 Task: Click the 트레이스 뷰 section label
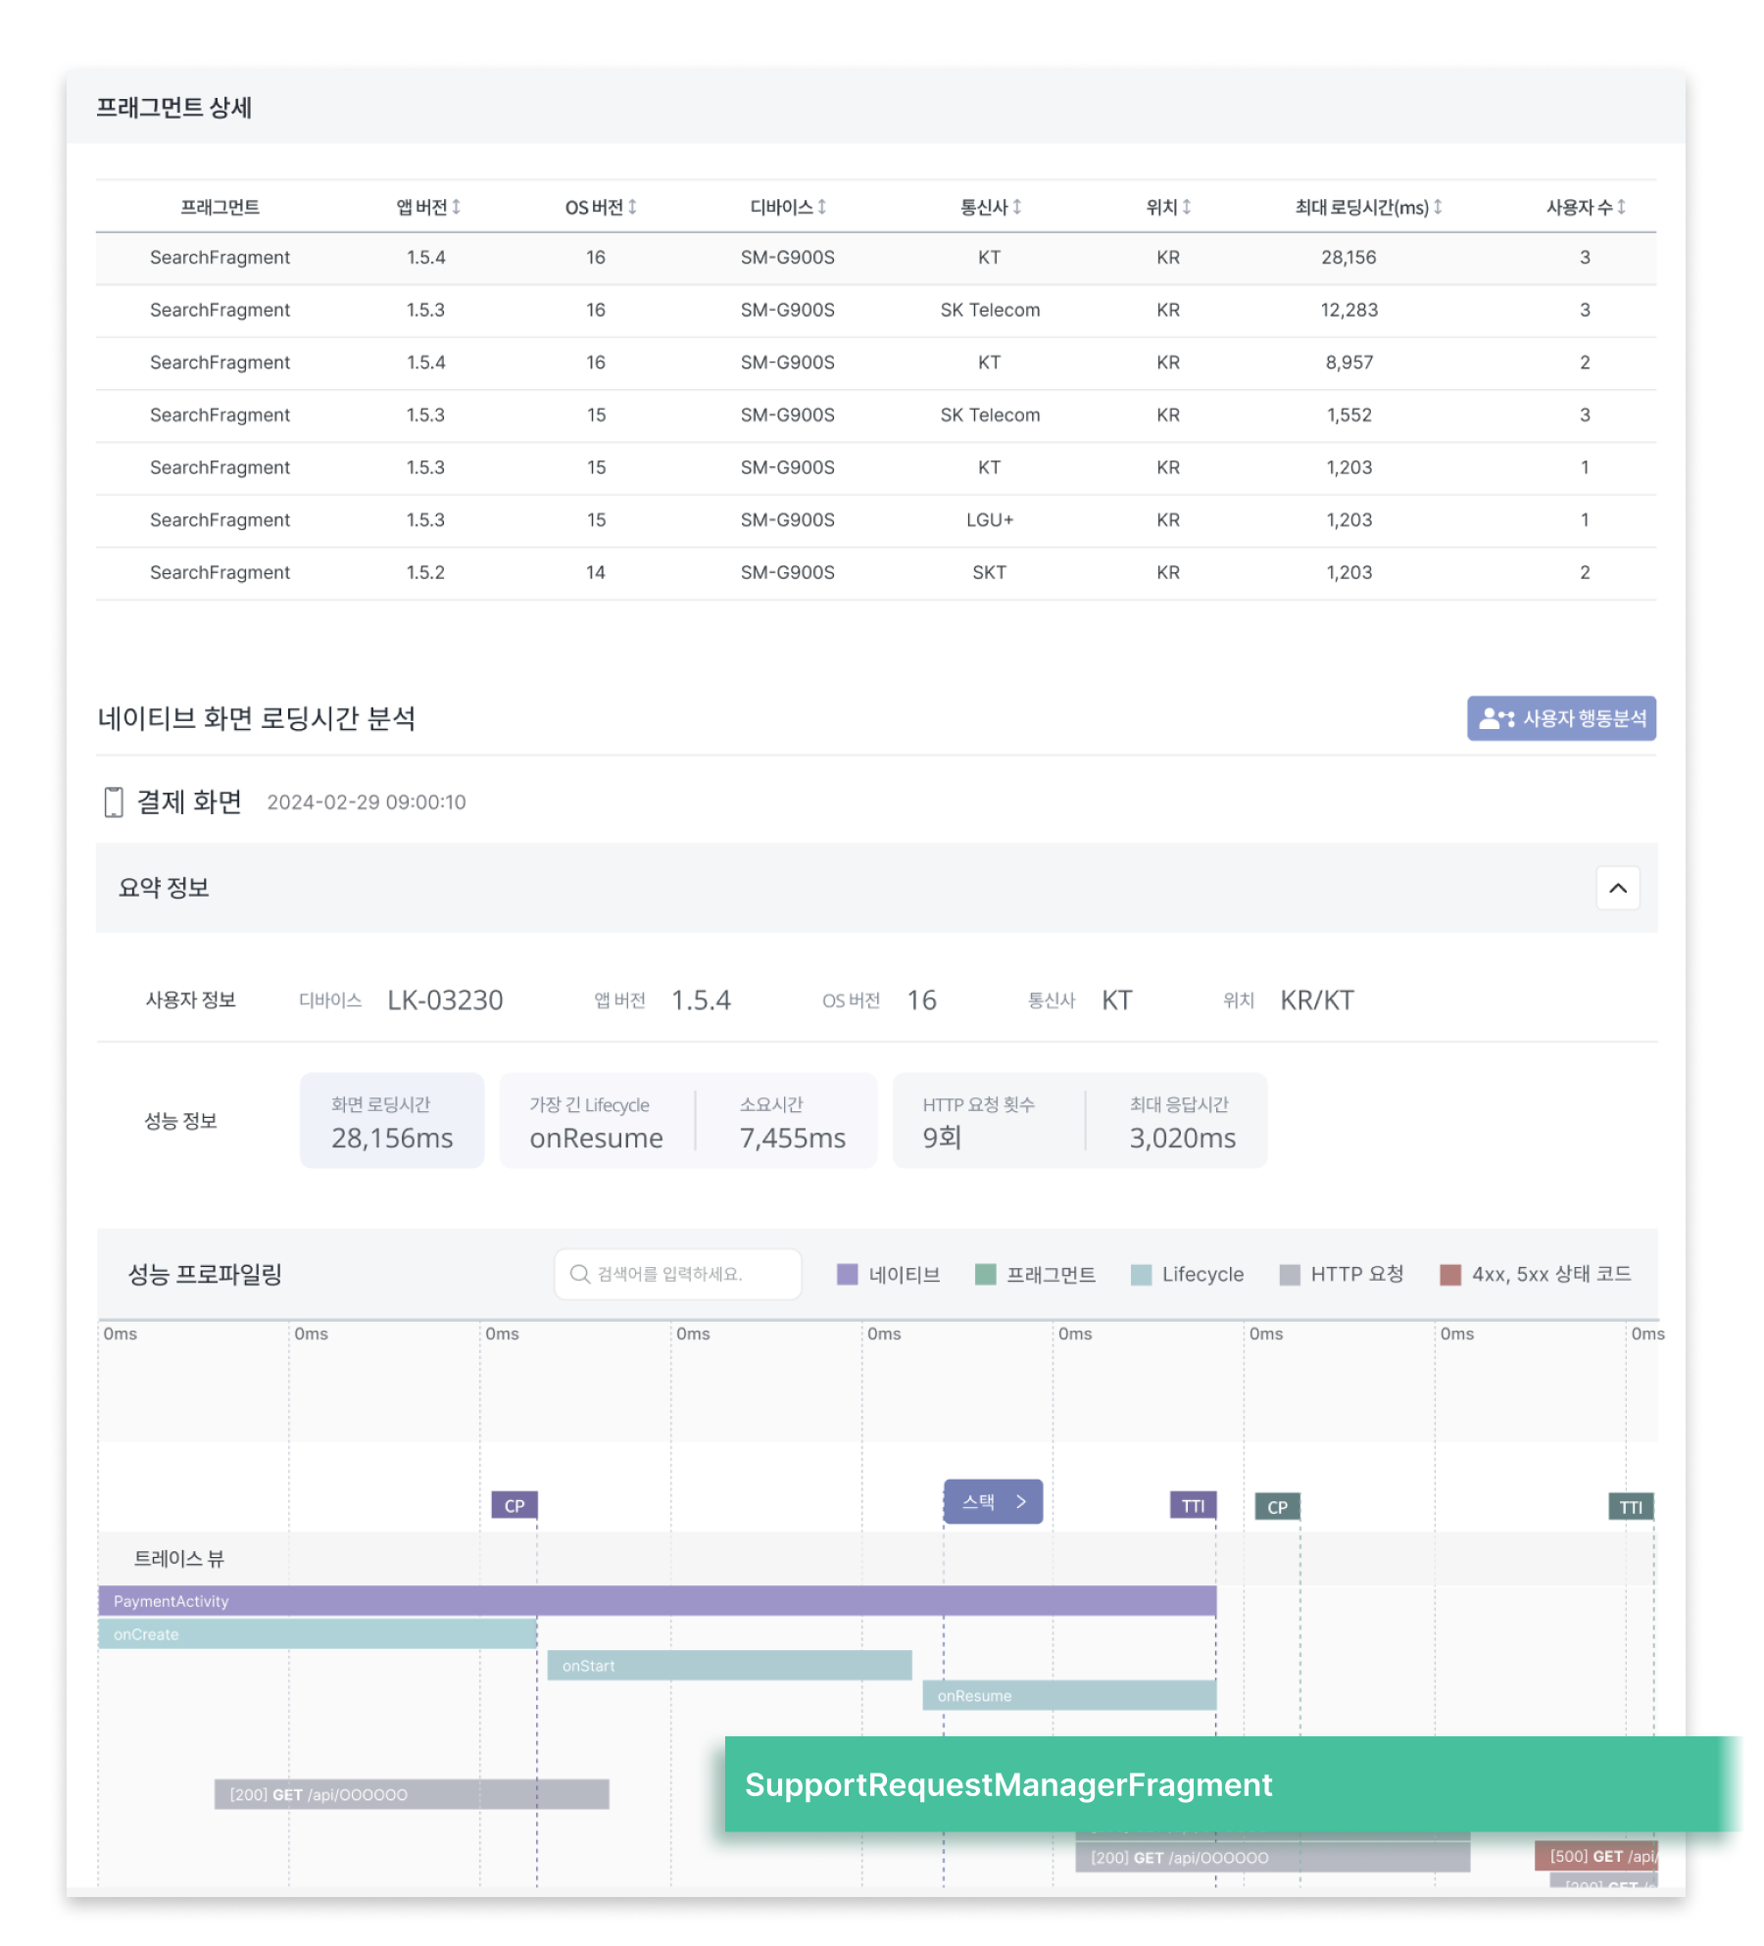pyautogui.click(x=178, y=1558)
